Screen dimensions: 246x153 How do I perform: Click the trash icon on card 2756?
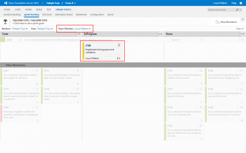click(238, 71)
